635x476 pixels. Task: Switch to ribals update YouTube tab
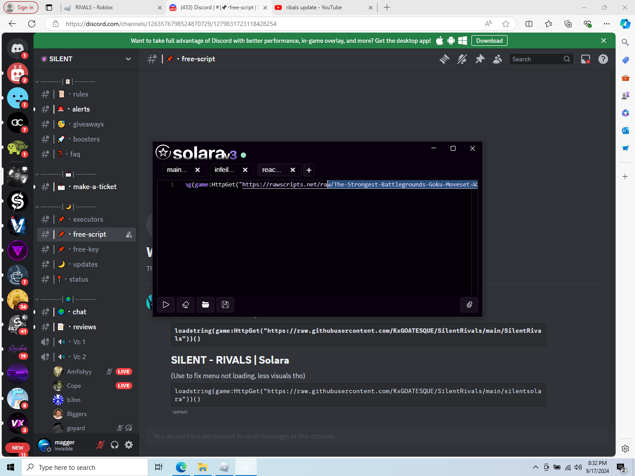pyautogui.click(x=324, y=7)
